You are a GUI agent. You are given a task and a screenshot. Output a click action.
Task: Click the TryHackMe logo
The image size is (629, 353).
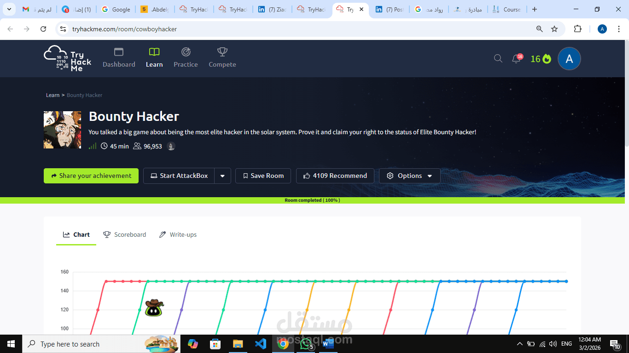pyautogui.click(x=68, y=58)
